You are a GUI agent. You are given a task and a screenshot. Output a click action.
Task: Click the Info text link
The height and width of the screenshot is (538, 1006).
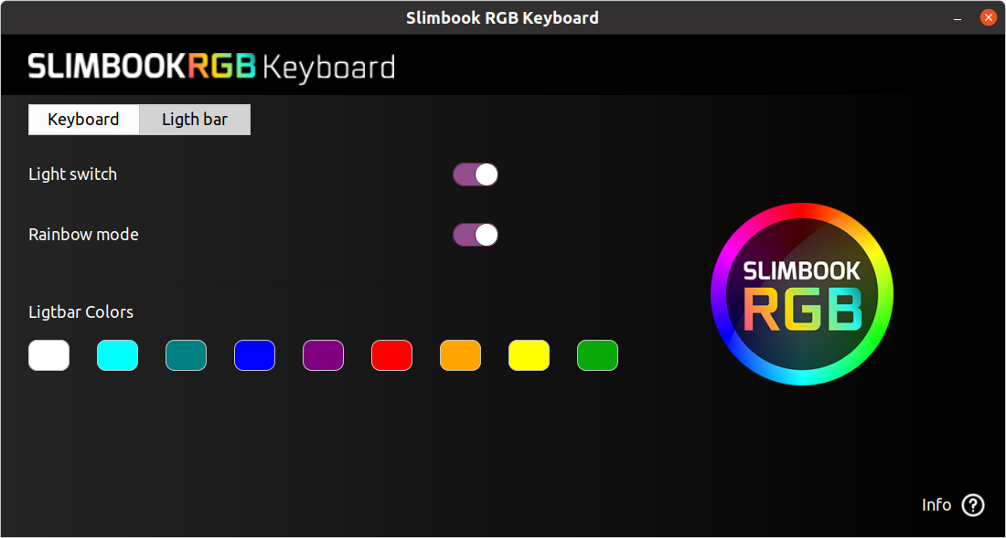point(936,505)
